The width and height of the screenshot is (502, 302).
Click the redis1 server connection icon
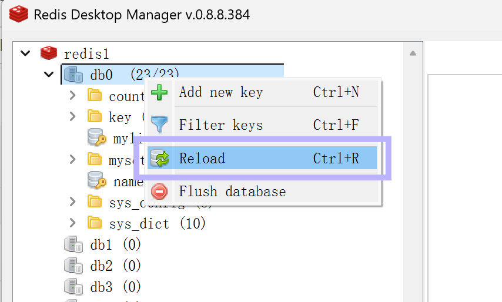point(49,53)
